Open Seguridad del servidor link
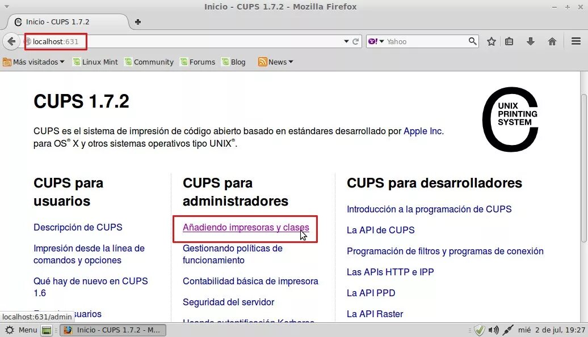 click(228, 302)
